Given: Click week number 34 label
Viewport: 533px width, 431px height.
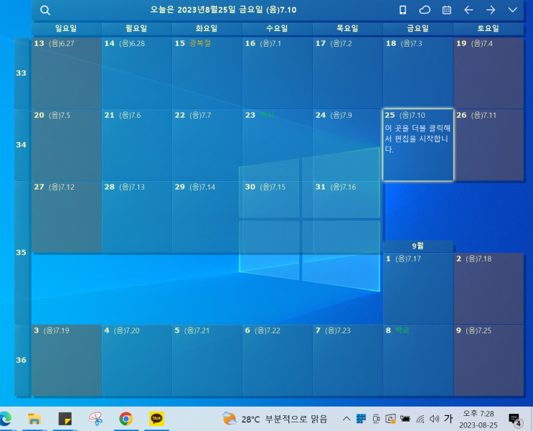Looking at the screenshot, I should click(x=21, y=144).
